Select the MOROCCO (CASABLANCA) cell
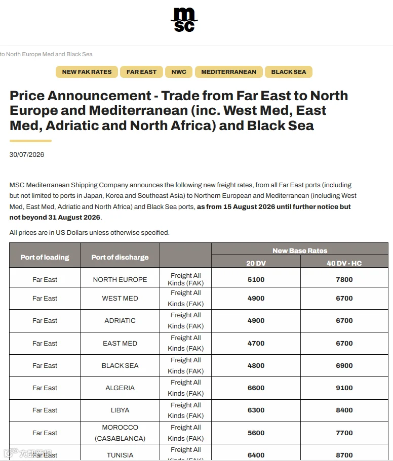This screenshot has height=461, width=393. coord(120,433)
